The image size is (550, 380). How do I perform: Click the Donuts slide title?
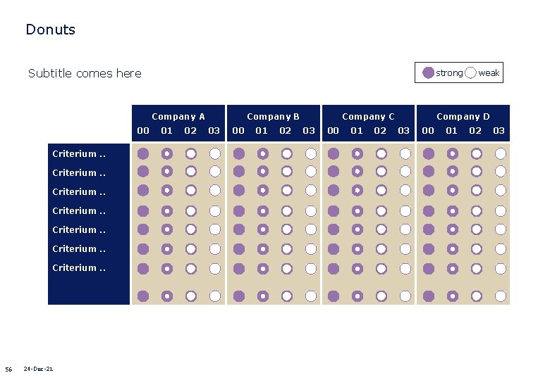coord(50,30)
